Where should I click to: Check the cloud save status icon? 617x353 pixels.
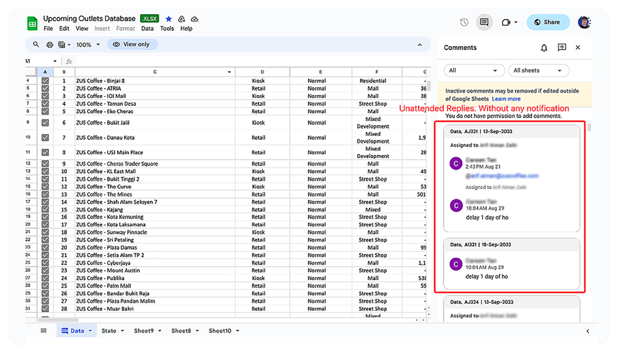click(x=195, y=19)
